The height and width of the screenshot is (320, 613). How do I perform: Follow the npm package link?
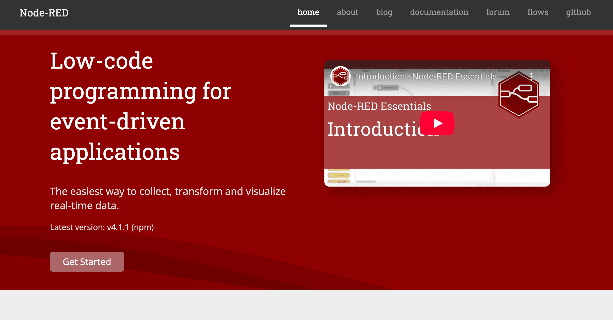pos(142,227)
